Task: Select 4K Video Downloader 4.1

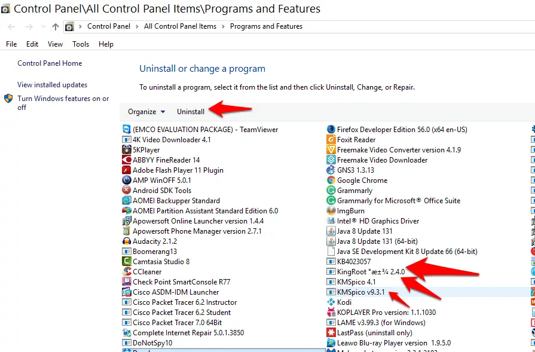Action: coord(172,139)
